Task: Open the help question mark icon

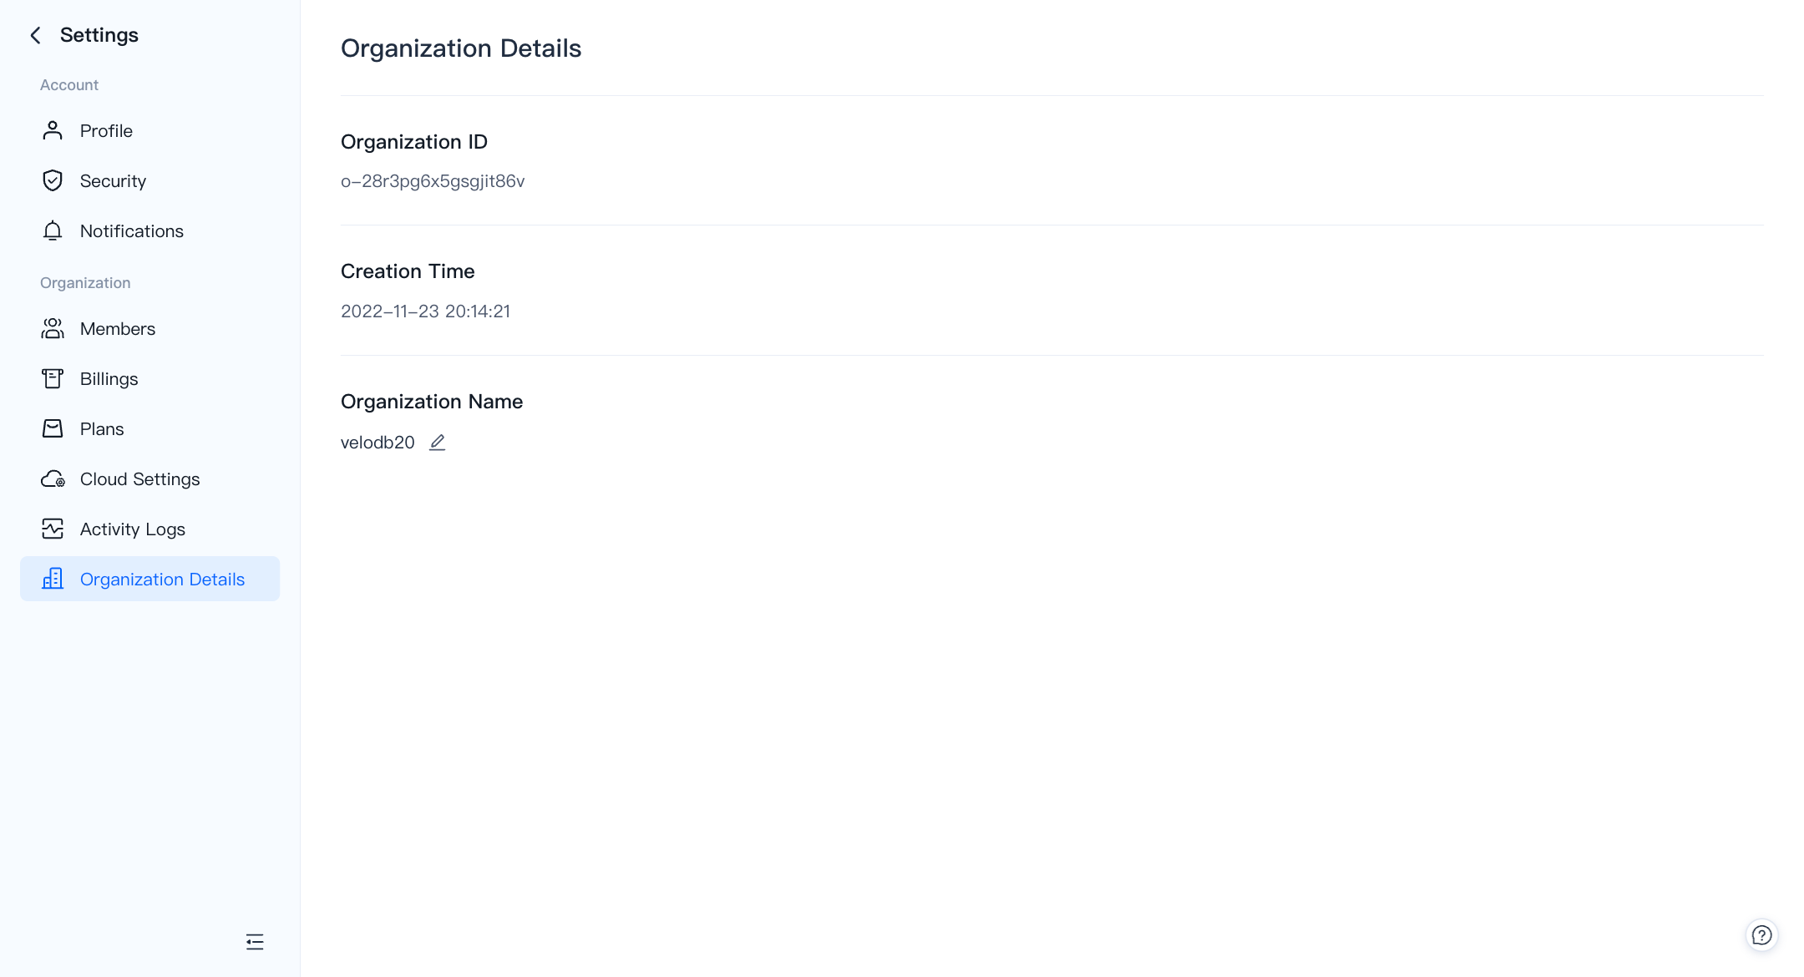Action: pyautogui.click(x=1762, y=935)
